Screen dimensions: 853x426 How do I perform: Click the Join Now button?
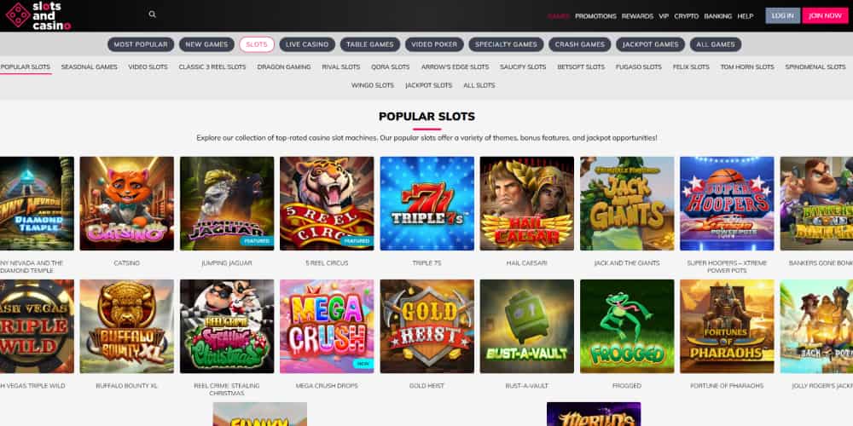point(825,15)
